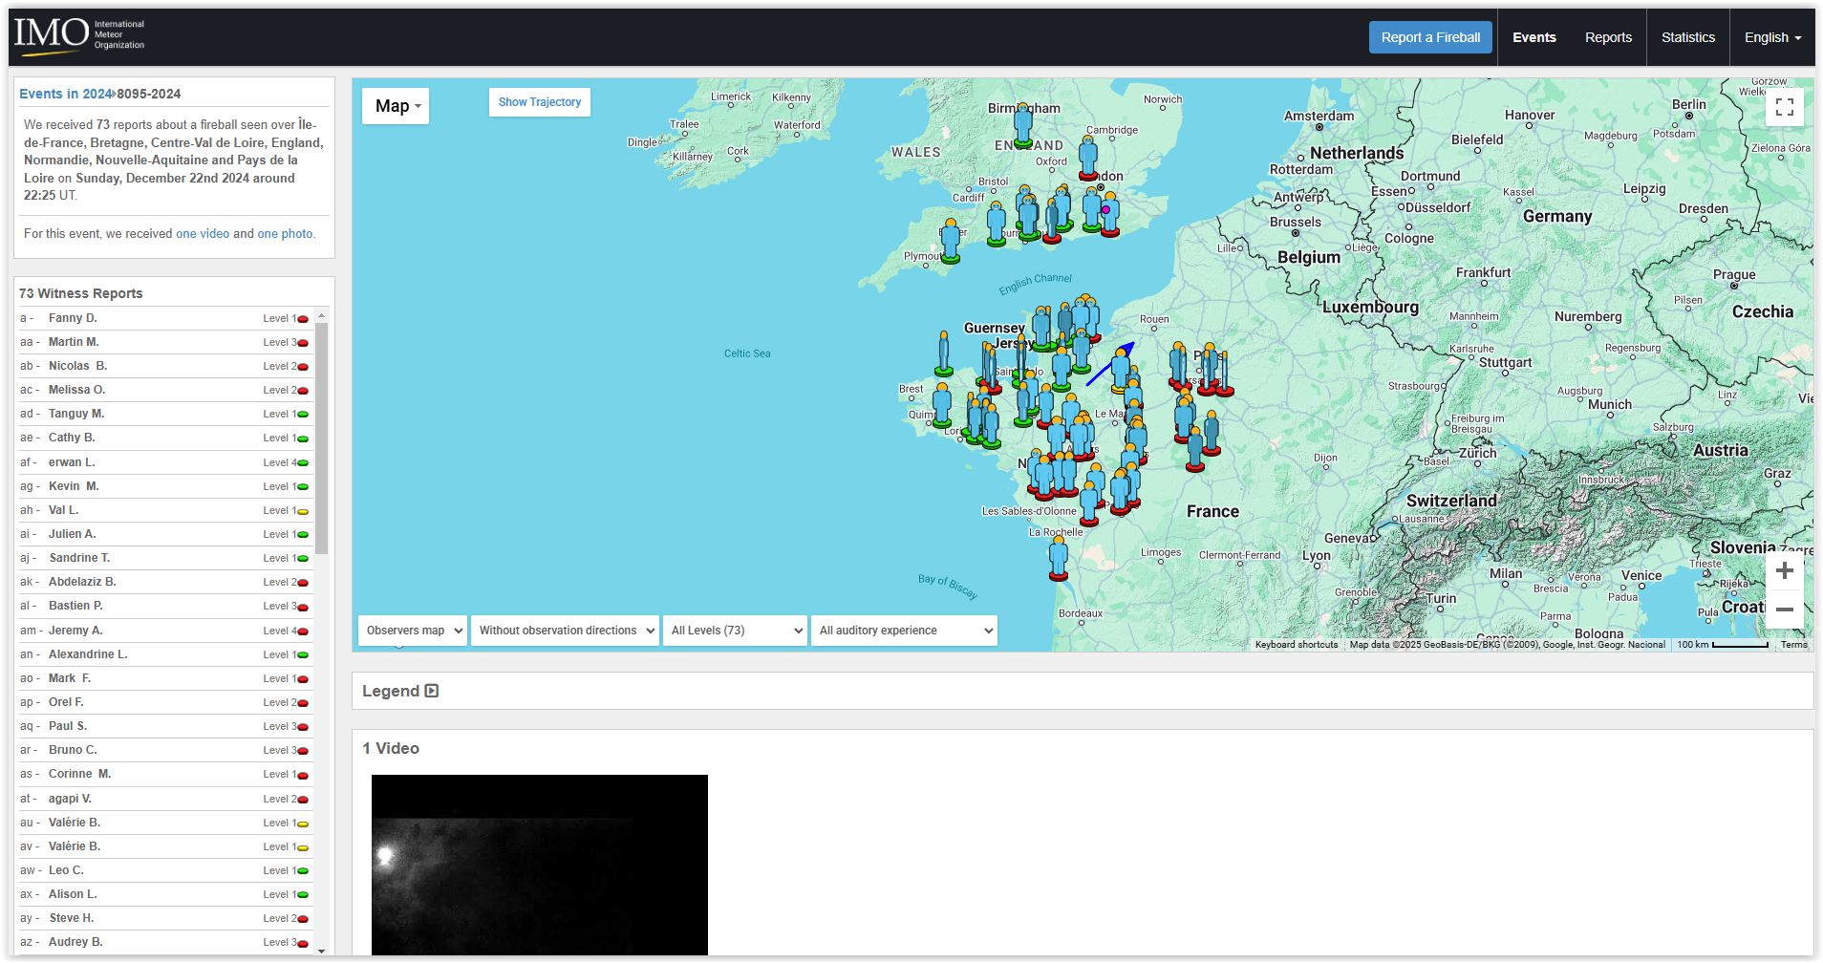Open the Statistics menu item

tap(1687, 37)
